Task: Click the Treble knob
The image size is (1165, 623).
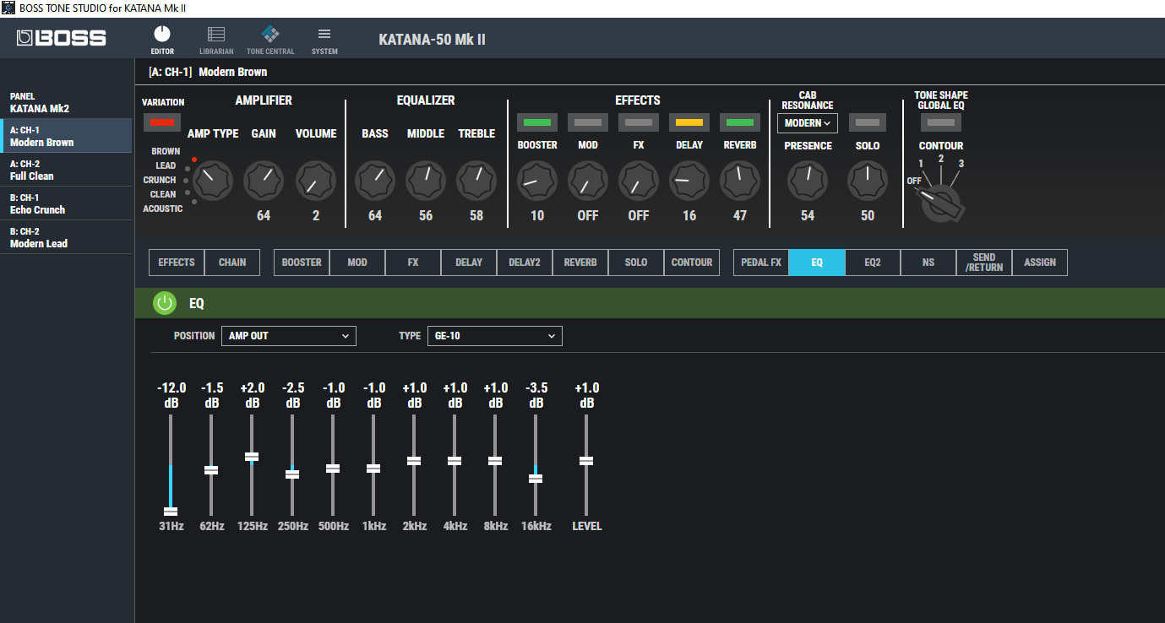Action: point(476,181)
